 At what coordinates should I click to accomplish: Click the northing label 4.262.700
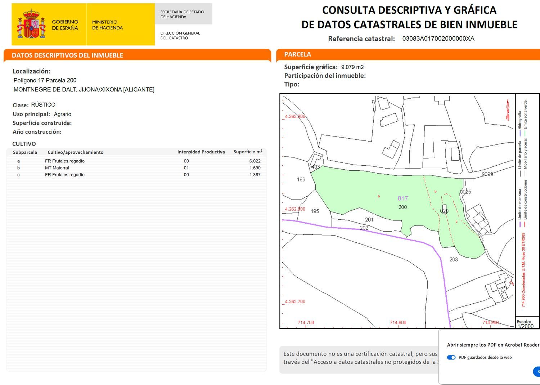295,301
